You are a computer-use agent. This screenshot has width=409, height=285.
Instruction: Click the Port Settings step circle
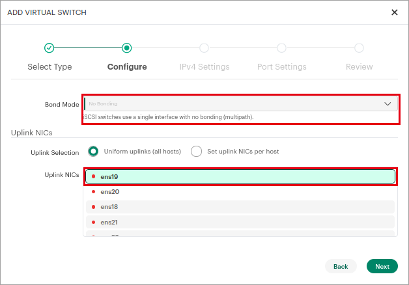tap(281, 48)
